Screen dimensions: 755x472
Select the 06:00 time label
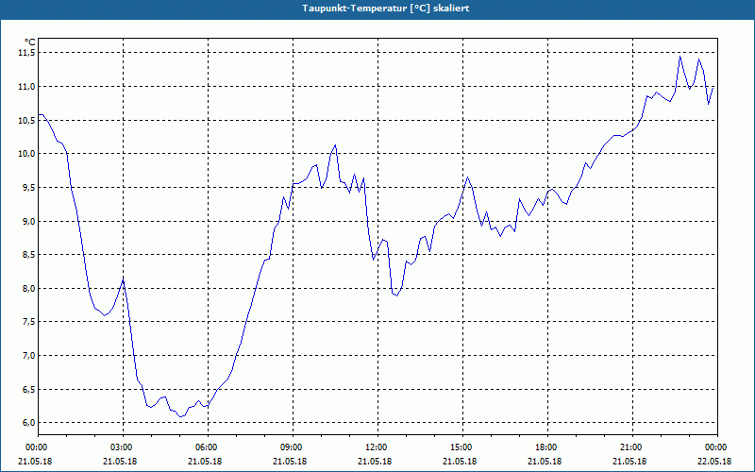(x=205, y=447)
